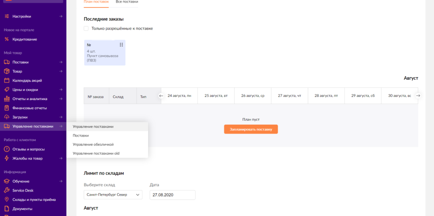434x216 pixels.
Task: Click the price tag icon for Цены и скидки
Action: [7, 90]
